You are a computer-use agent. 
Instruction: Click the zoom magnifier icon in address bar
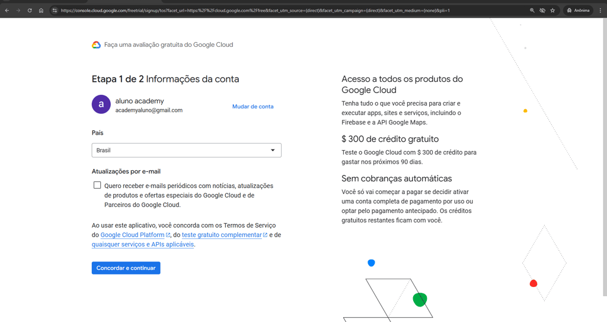[532, 11]
